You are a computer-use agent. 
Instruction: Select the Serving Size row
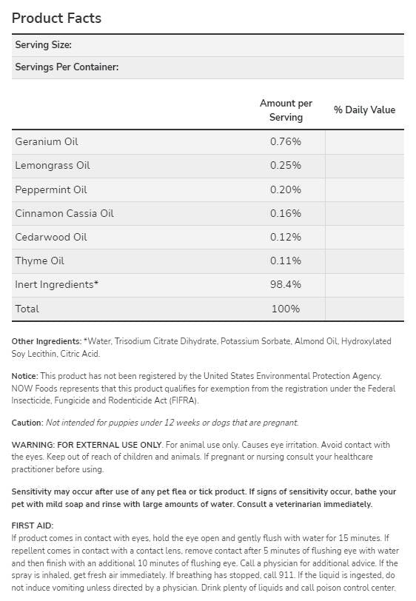click(208, 45)
